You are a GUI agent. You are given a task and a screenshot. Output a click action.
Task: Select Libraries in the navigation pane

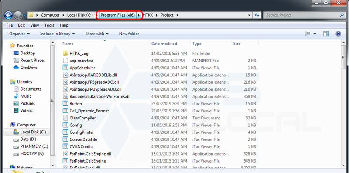click(24, 82)
